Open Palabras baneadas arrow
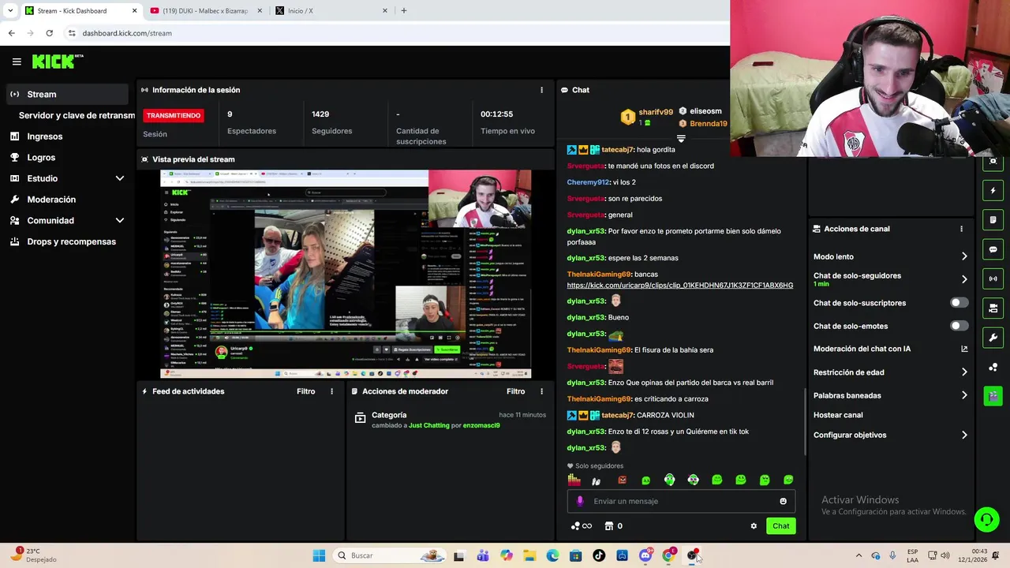This screenshot has width=1010, height=568. 964,395
